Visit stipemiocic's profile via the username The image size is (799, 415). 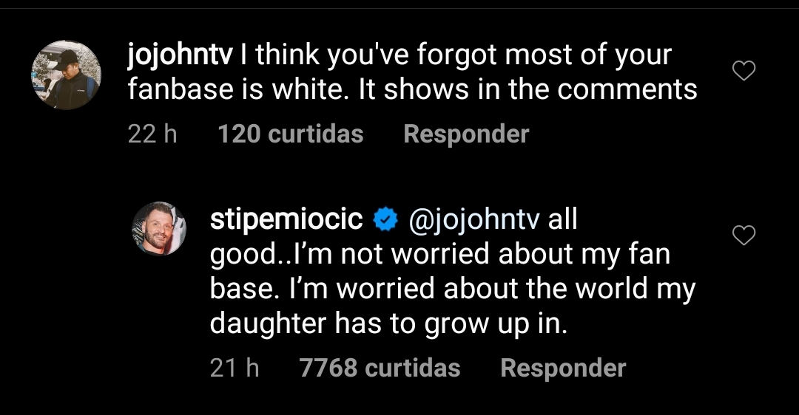286,219
